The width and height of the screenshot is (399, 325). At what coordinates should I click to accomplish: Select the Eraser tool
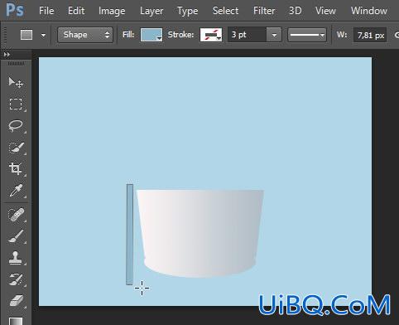point(16,301)
